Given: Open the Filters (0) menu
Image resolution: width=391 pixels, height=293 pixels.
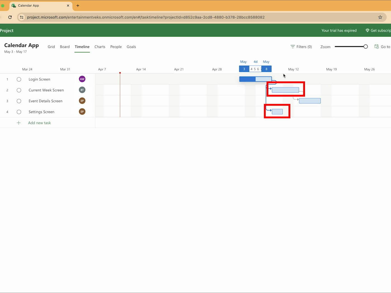Looking at the screenshot, I should (301, 47).
